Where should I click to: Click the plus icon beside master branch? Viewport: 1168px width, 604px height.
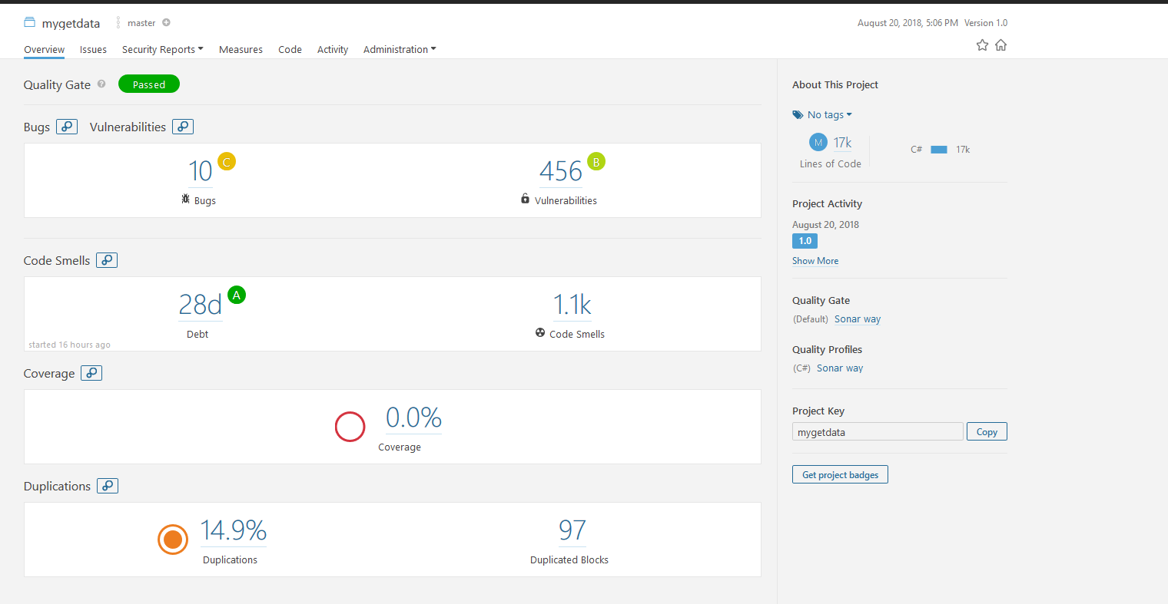pos(166,23)
